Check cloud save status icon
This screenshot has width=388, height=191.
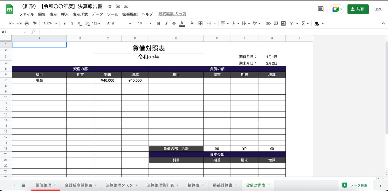126,6
